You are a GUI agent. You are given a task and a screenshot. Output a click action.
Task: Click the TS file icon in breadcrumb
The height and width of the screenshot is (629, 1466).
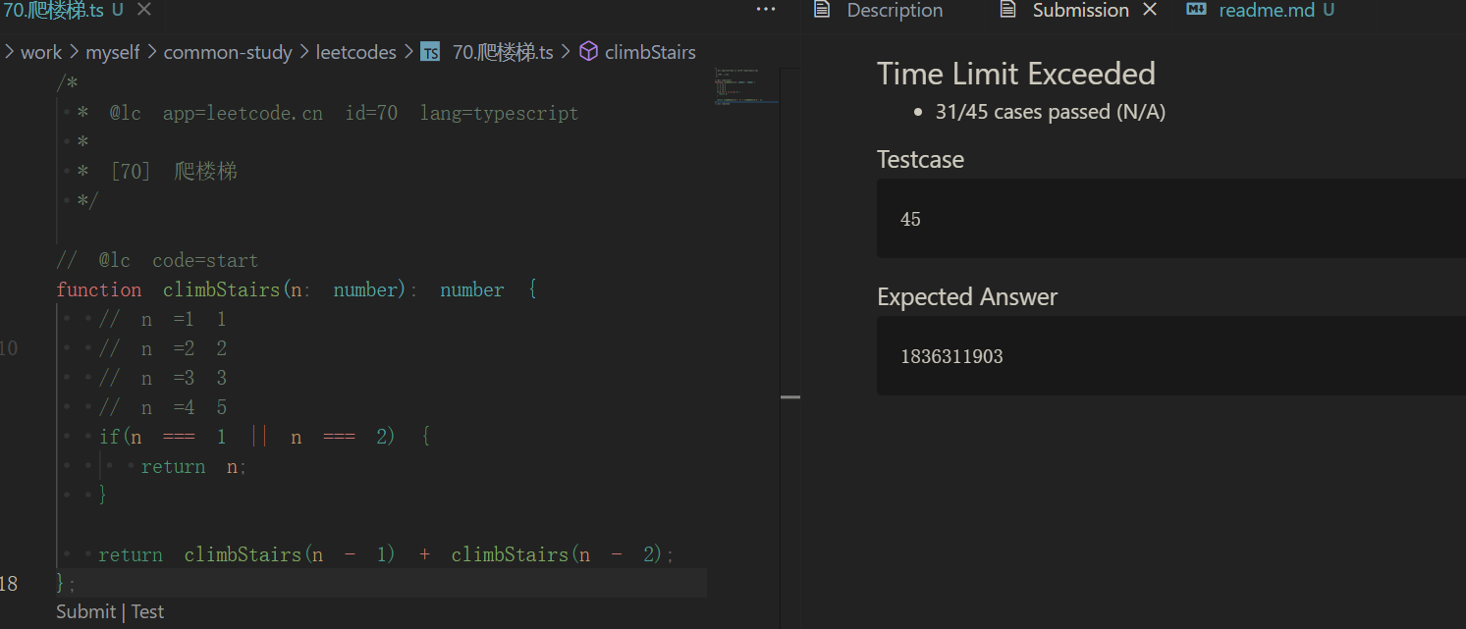[430, 52]
